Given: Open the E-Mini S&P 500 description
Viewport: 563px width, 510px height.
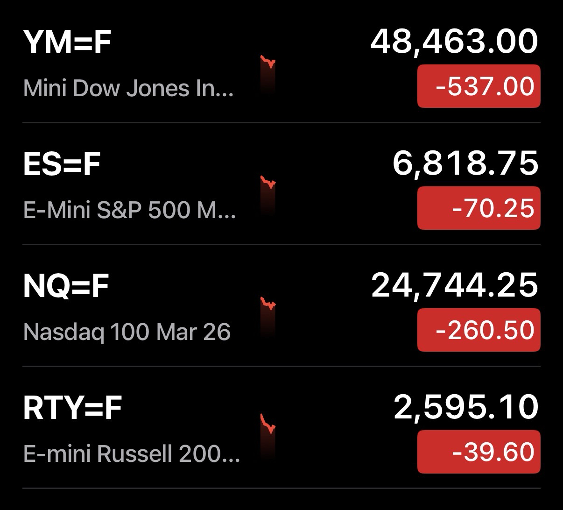Looking at the screenshot, I should tap(129, 210).
